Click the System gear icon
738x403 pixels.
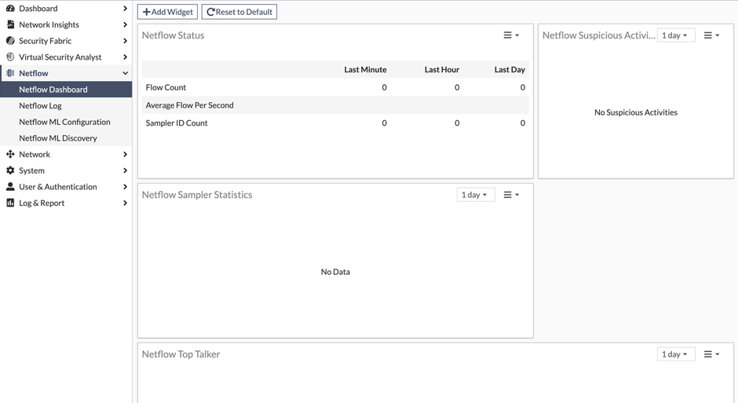[10, 170]
